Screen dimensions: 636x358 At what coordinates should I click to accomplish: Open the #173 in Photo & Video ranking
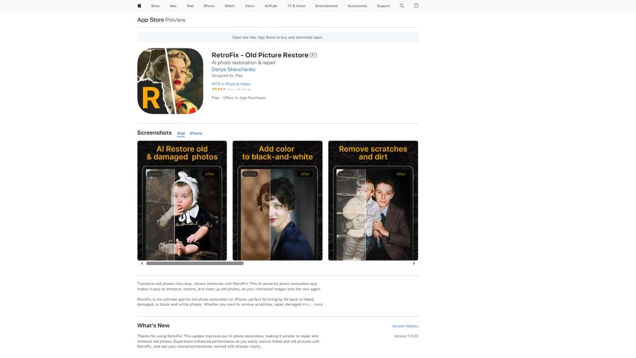[x=231, y=84]
